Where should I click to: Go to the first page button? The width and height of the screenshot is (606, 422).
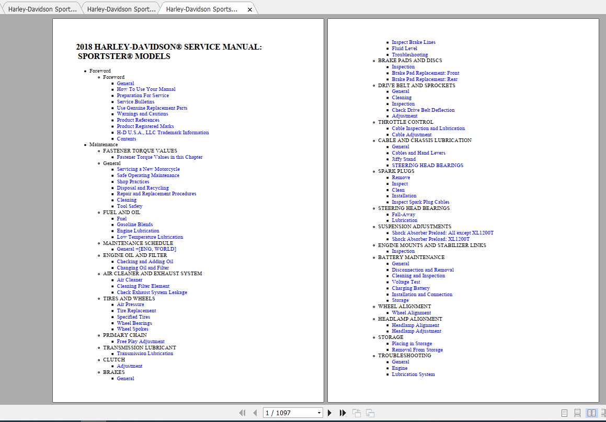click(242, 413)
